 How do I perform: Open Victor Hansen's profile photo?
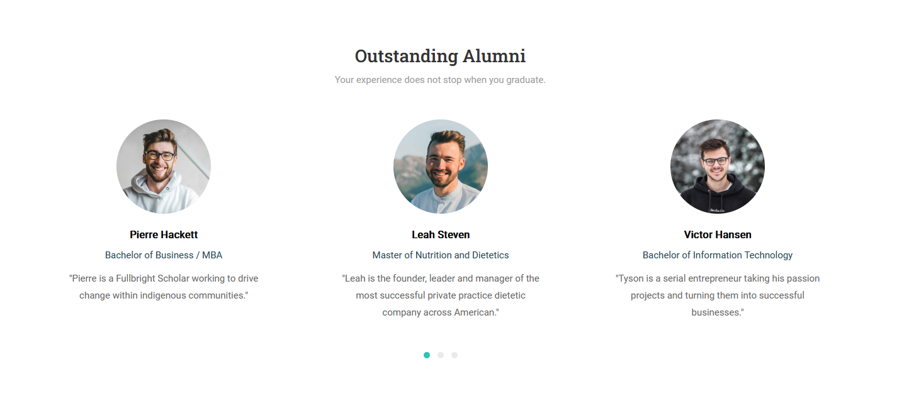[x=717, y=166]
